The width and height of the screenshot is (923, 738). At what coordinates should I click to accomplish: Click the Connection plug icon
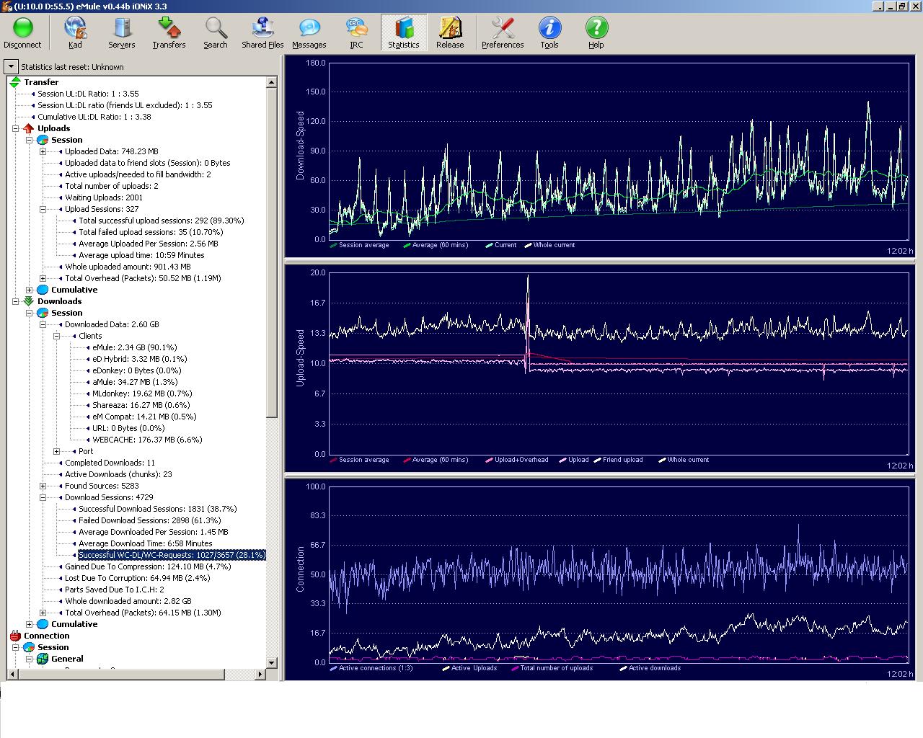pyautogui.click(x=15, y=636)
